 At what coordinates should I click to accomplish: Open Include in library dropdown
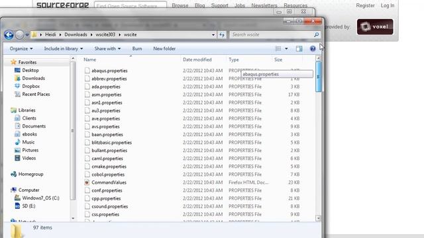click(64, 48)
